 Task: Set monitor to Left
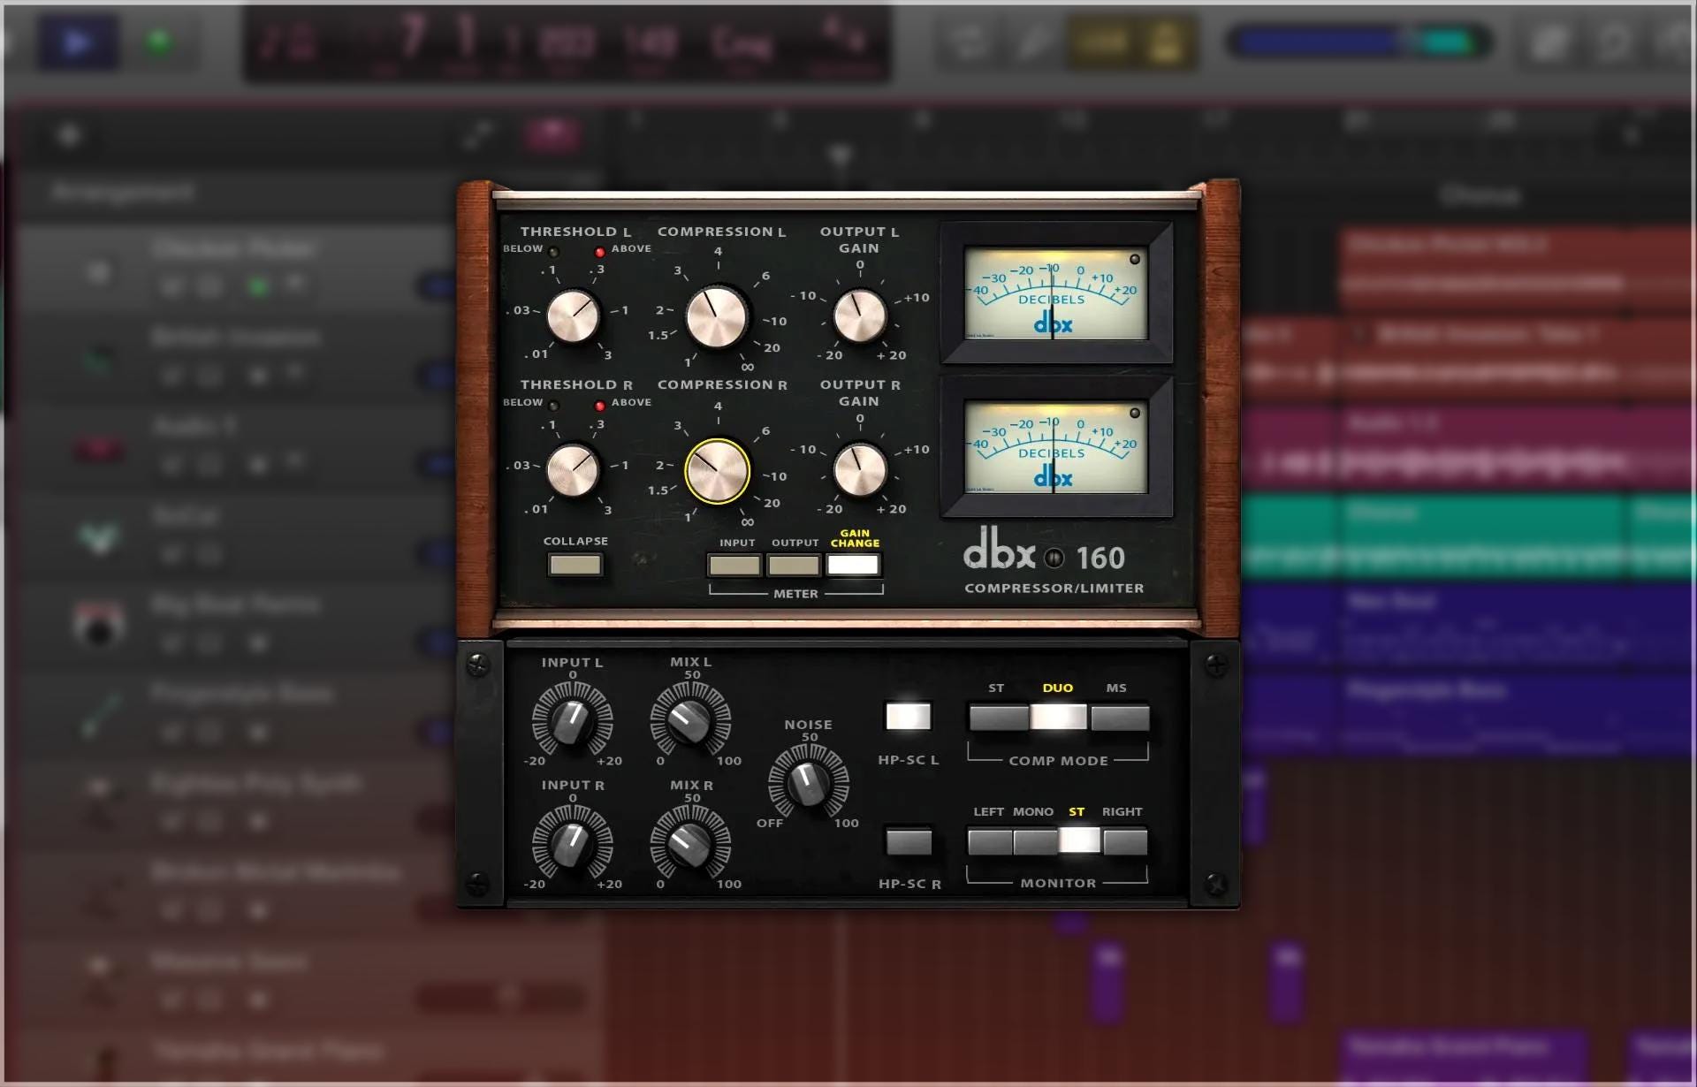click(x=990, y=841)
